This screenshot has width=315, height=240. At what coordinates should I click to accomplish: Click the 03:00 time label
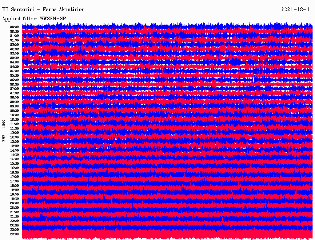(14, 54)
